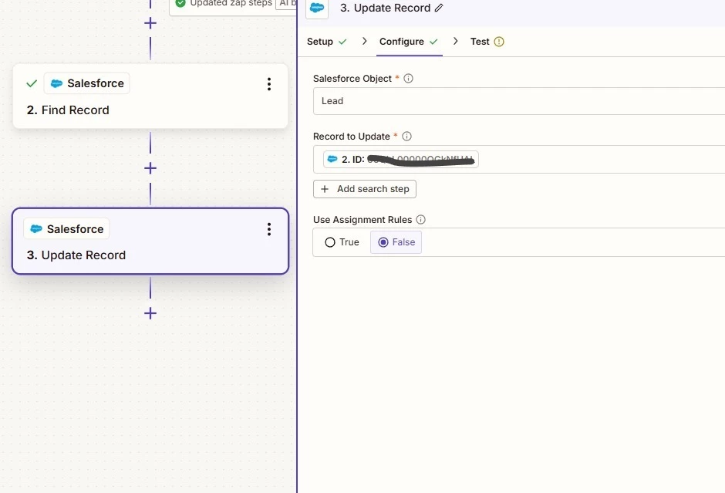Click the 3. Update Record panel title
Viewport: 725px width, 493px height.
[385, 8]
